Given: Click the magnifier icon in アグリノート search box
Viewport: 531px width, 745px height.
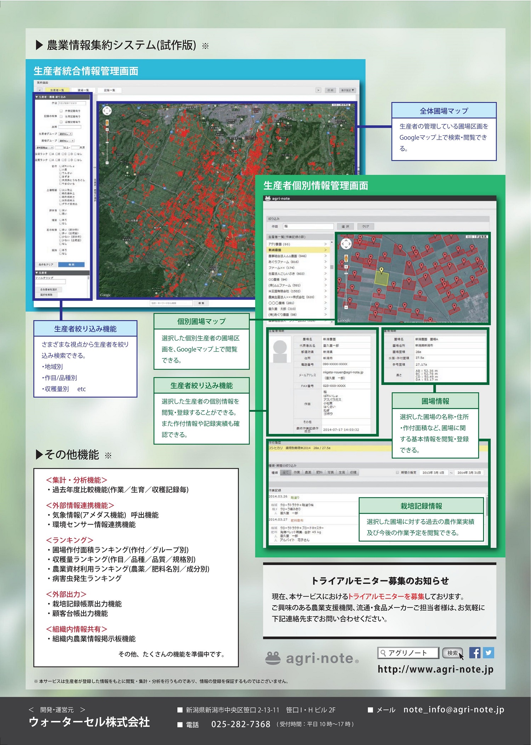Looking at the screenshot, I should 383,653.
